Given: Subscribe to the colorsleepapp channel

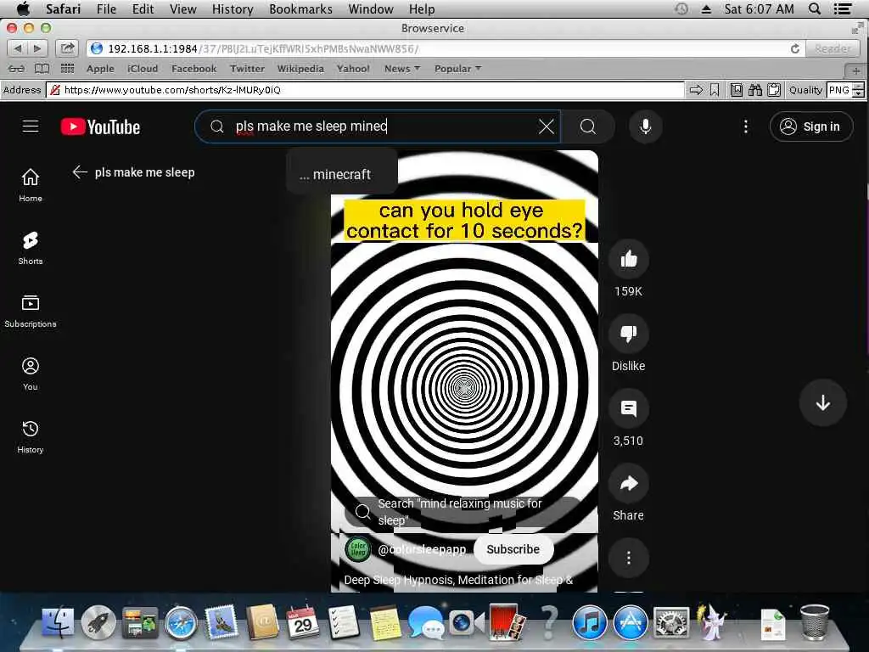Looking at the screenshot, I should [x=513, y=549].
